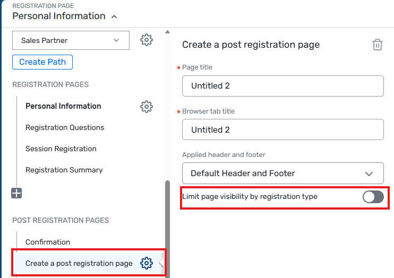Open the Session Registration page

[61, 149]
